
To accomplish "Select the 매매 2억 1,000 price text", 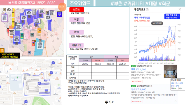I will point(138,69).
